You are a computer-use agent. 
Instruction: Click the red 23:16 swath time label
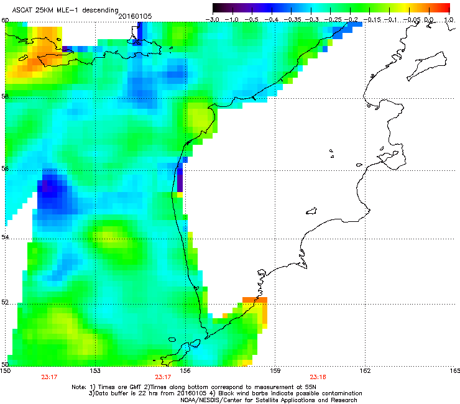[318, 377]
